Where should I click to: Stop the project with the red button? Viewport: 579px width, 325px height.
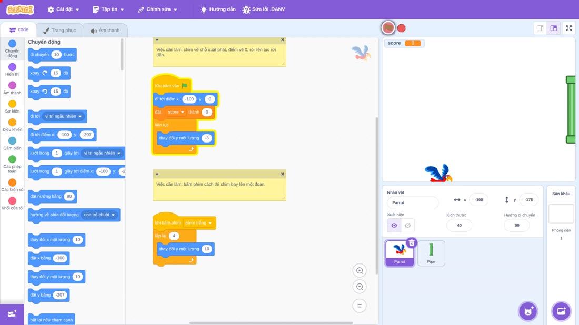(x=402, y=28)
